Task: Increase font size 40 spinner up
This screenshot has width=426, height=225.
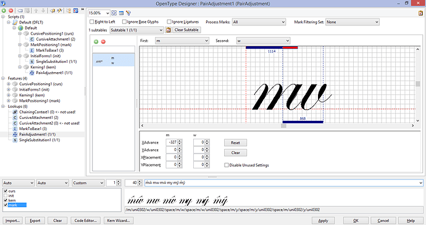Action: click(x=140, y=182)
